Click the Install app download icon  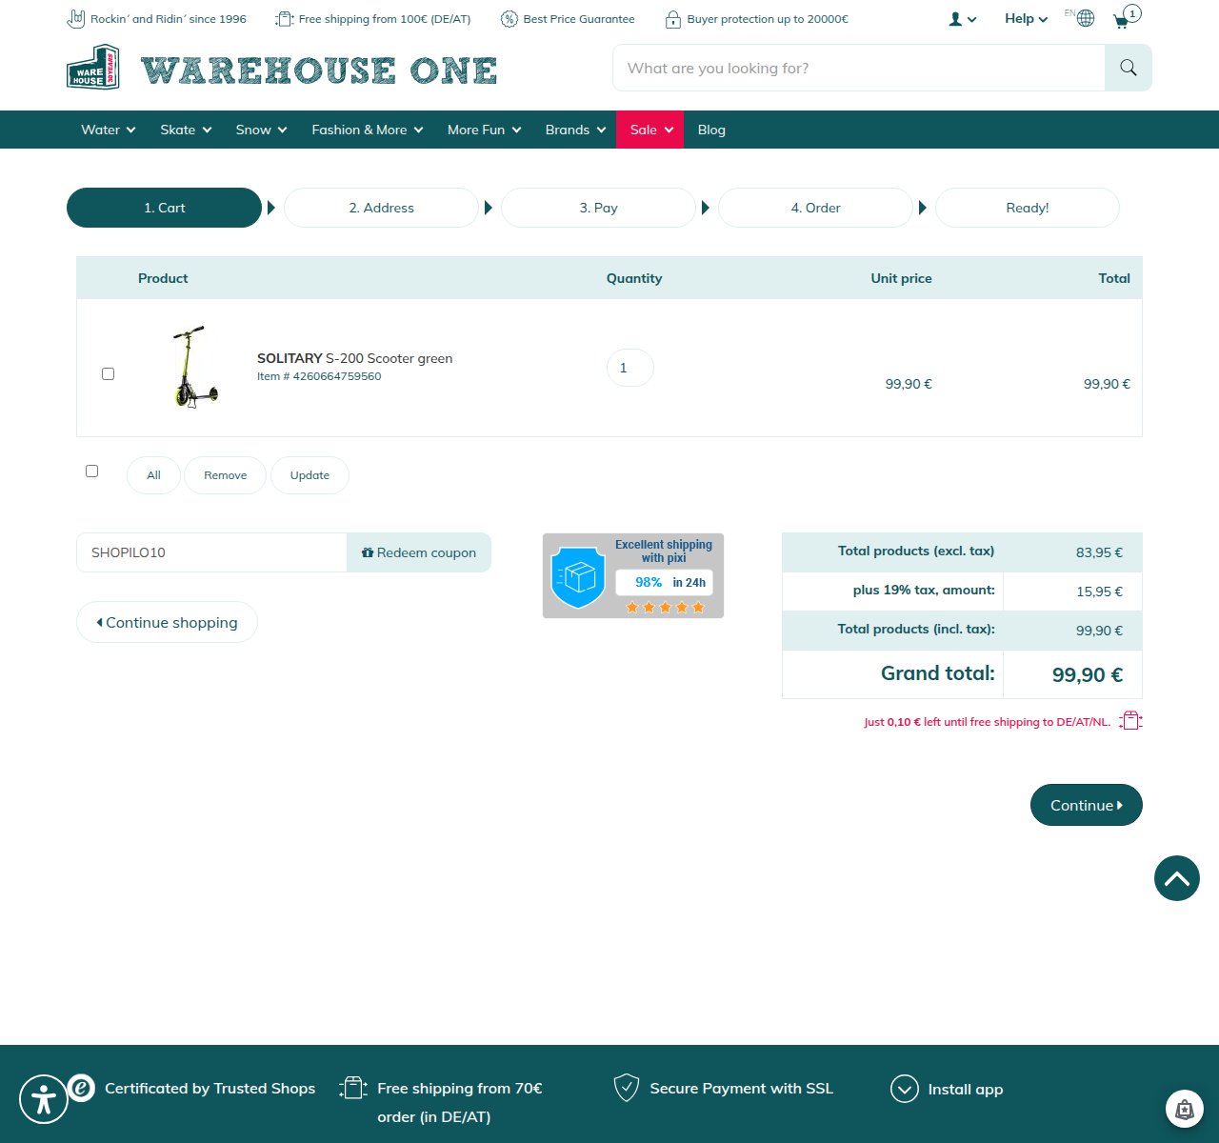(904, 1089)
